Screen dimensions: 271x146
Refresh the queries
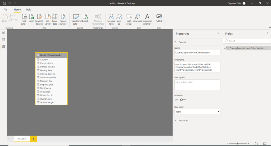click(x=85, y=18)
